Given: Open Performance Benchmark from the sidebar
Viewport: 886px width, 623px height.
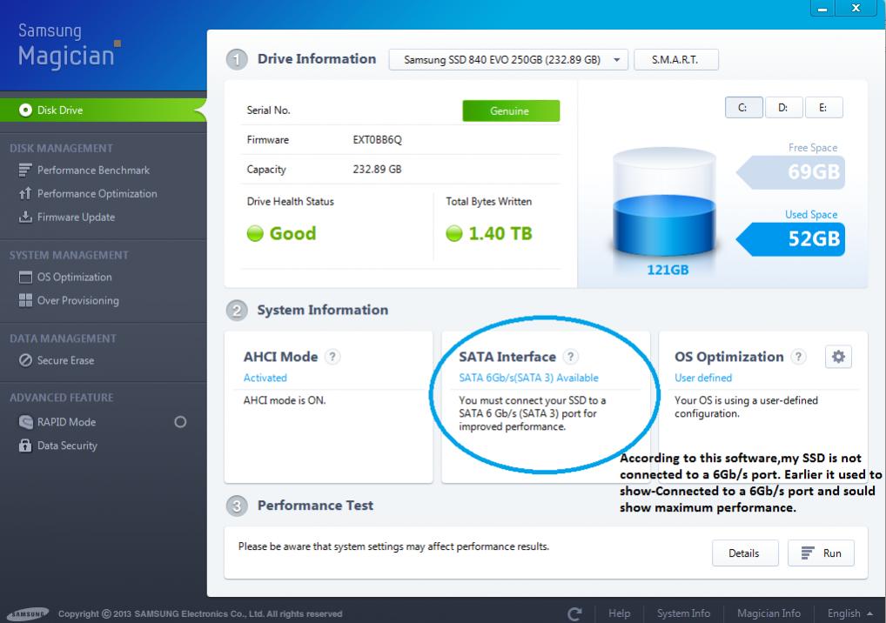Looking at the screenshot, I should pyautogui.click(x=93, y=171).
